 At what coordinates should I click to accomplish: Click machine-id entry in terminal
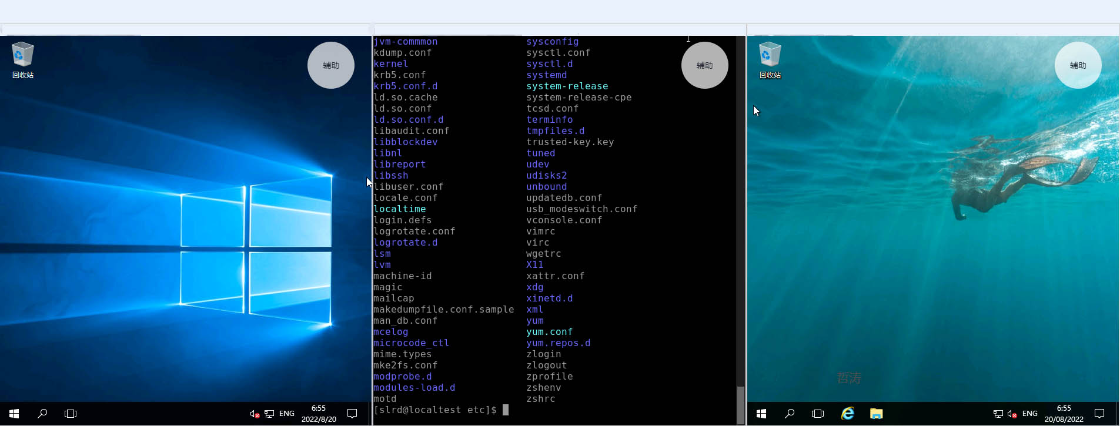point(403,276)
